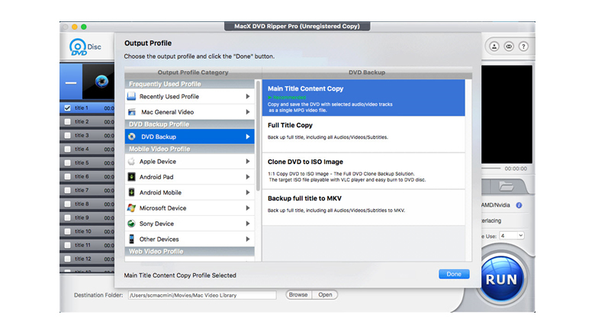The width and height of the screenshot is (595, 334).
Task: Click the category list scrollbar
Action: [258, 135]
